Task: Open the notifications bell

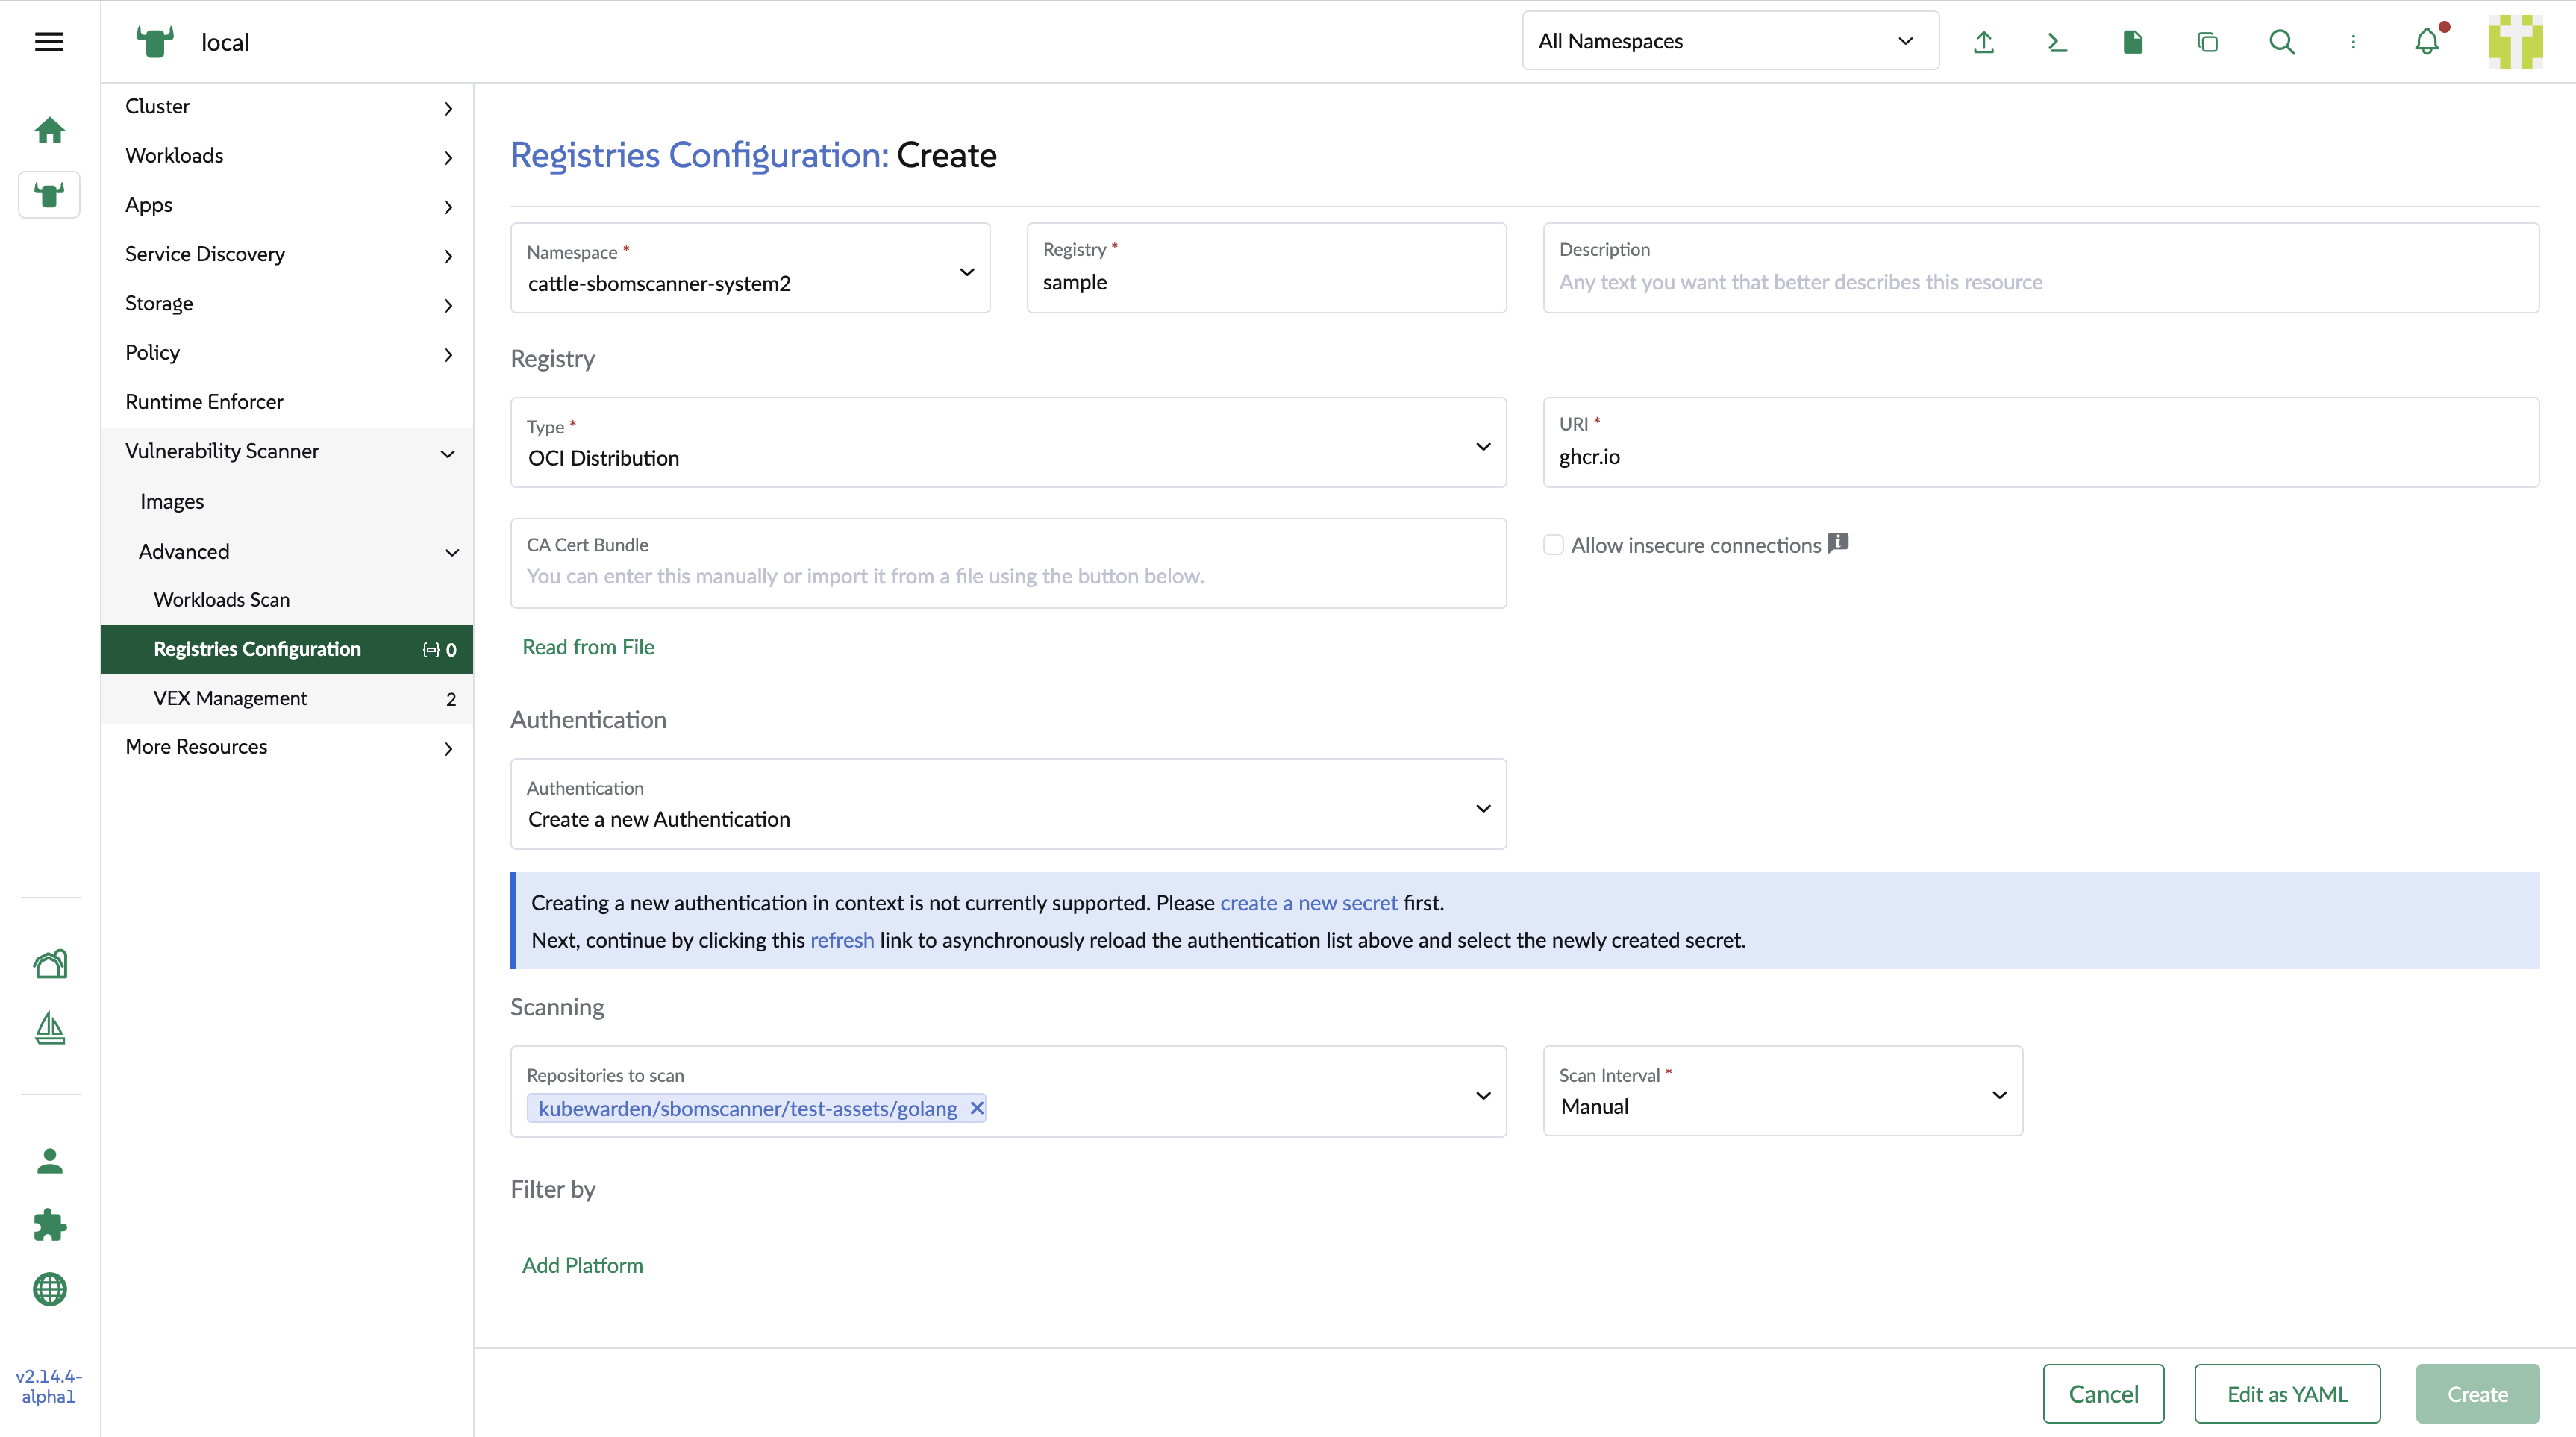Action: [x=2427, y=42]
